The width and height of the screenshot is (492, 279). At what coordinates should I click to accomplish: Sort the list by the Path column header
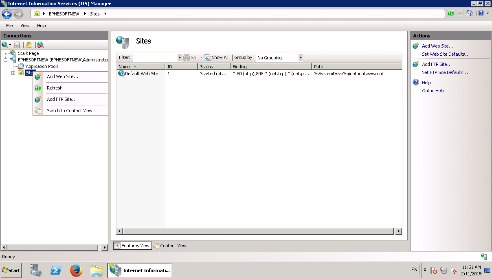click(357, 67)
